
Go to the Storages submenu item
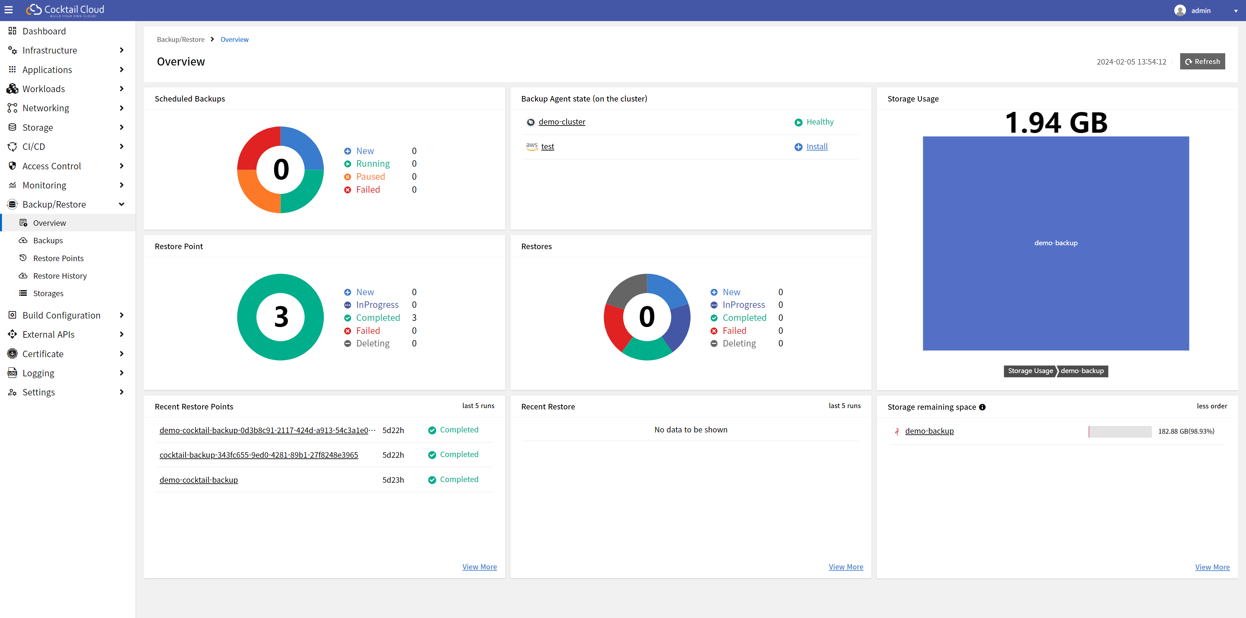click(48, 294)
